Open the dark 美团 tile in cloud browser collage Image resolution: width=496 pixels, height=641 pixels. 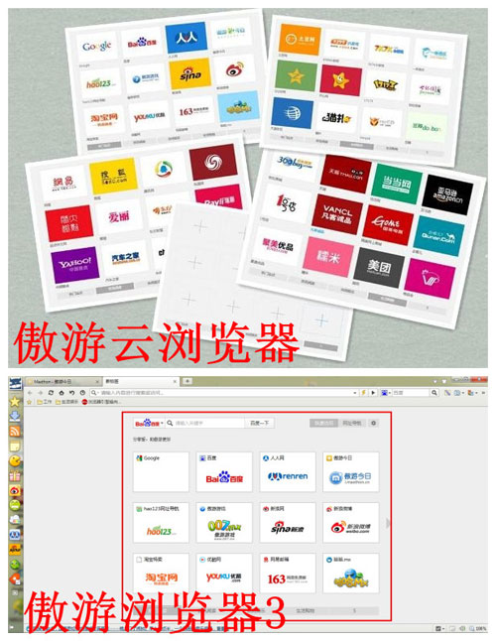[x=379, y=267]
